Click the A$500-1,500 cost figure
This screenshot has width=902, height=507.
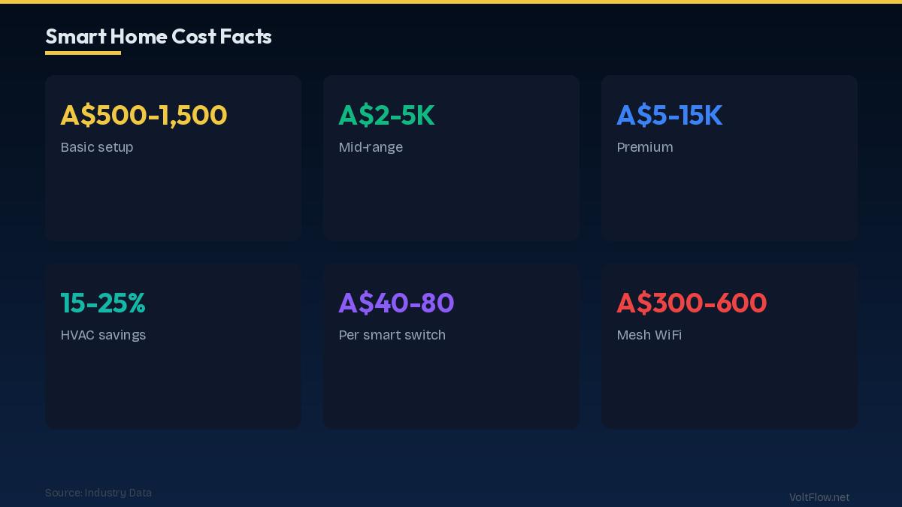pos(144,115)
